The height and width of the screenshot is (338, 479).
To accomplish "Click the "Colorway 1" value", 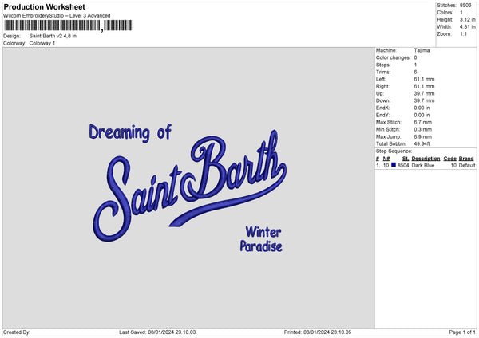I will (42, 43).
